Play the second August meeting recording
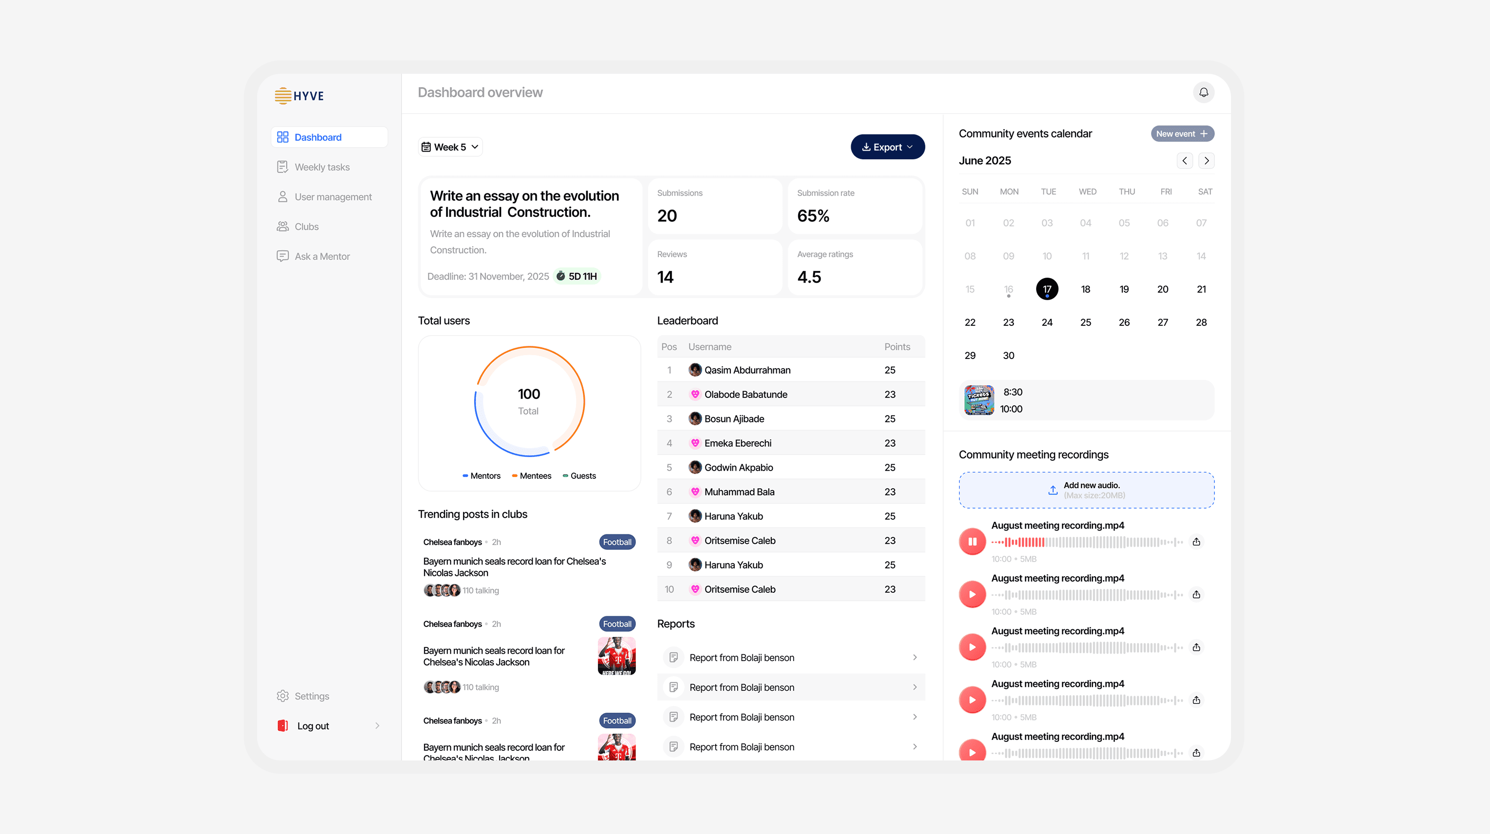This screenshot has height=834, width=1490. pyautogui.click(x=972, y=594)
